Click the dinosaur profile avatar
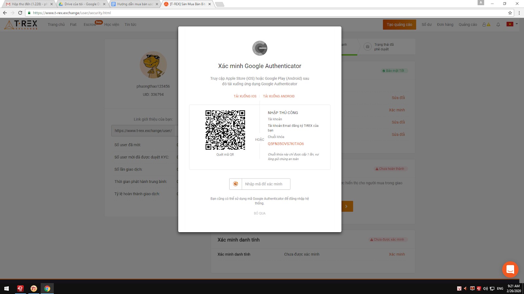This screenshot has height=294, width=524. [153, 65]
